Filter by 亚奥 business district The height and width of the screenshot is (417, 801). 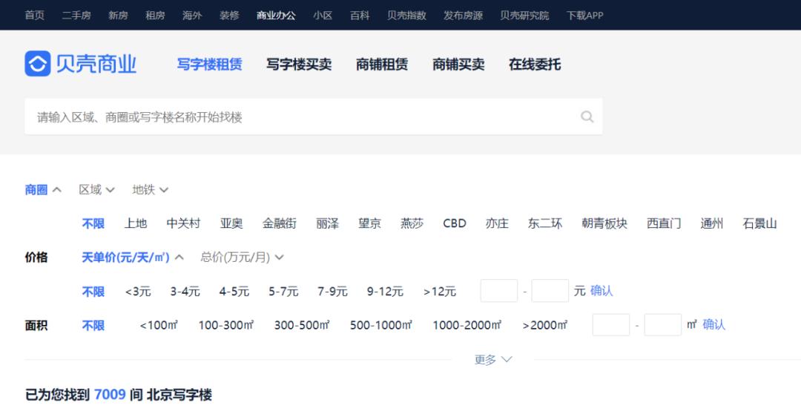click(x=231, y=223)
